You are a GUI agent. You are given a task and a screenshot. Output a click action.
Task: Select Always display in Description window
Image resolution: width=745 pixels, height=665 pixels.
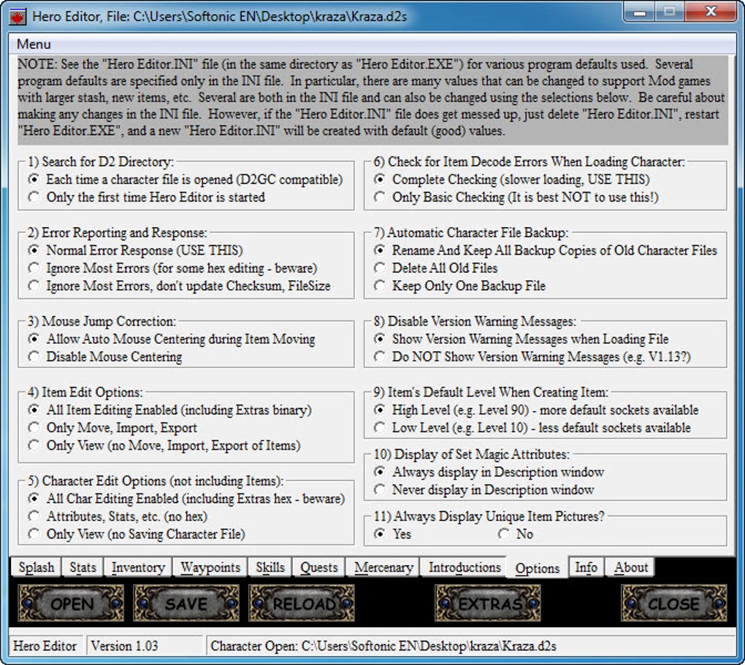(489, 472)
